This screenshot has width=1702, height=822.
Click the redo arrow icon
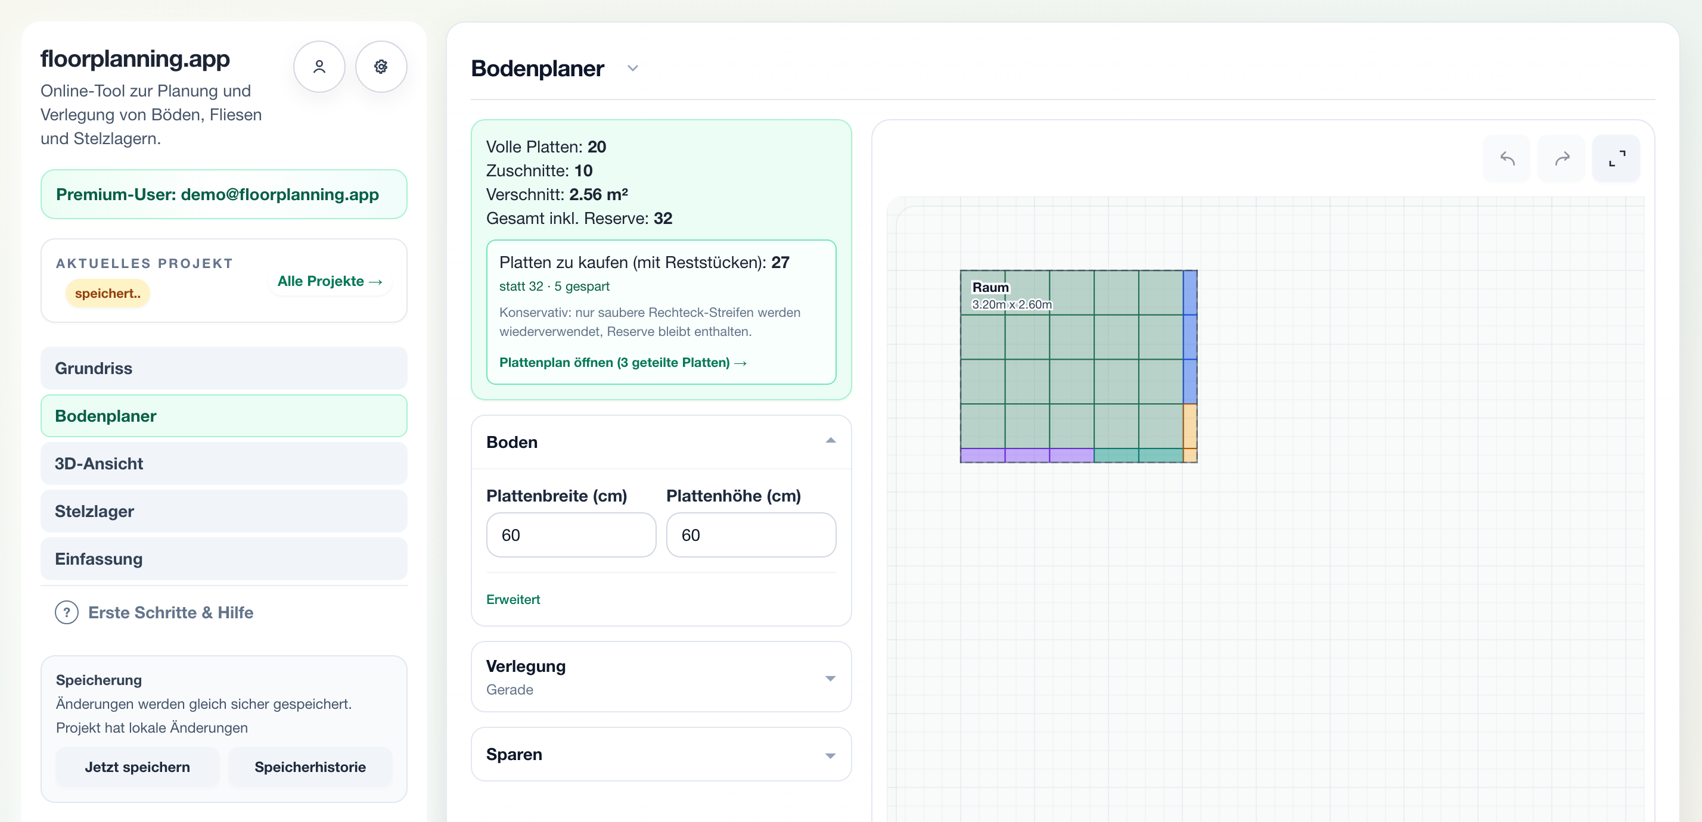(1561, 158)
